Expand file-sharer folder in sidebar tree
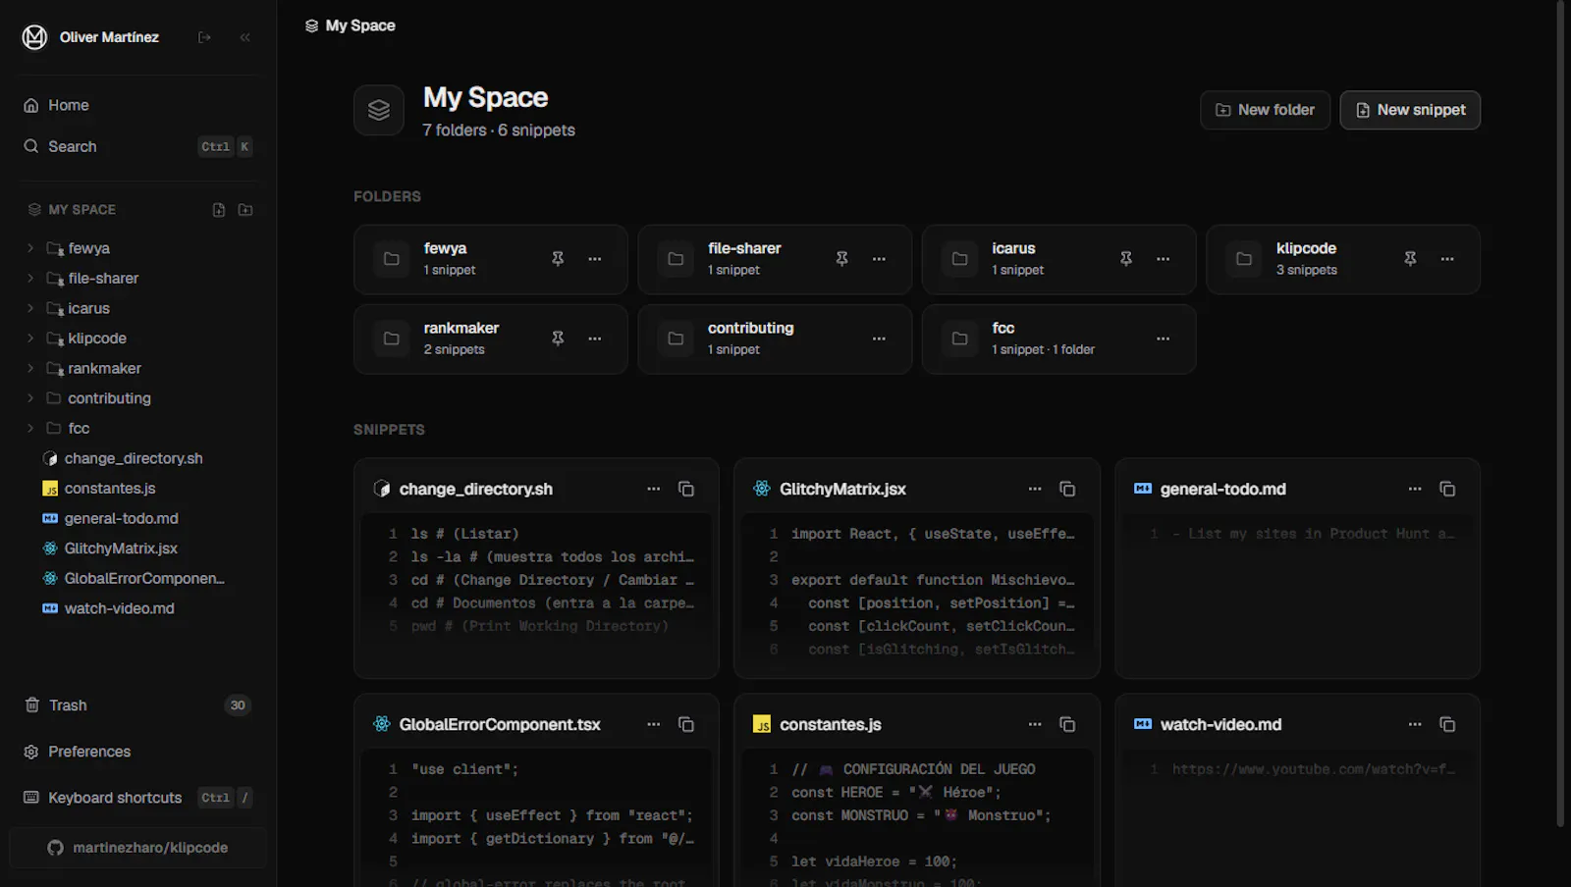Image resolution: width=1571 pixels, height=887 pixels. [x=30, y=279]
